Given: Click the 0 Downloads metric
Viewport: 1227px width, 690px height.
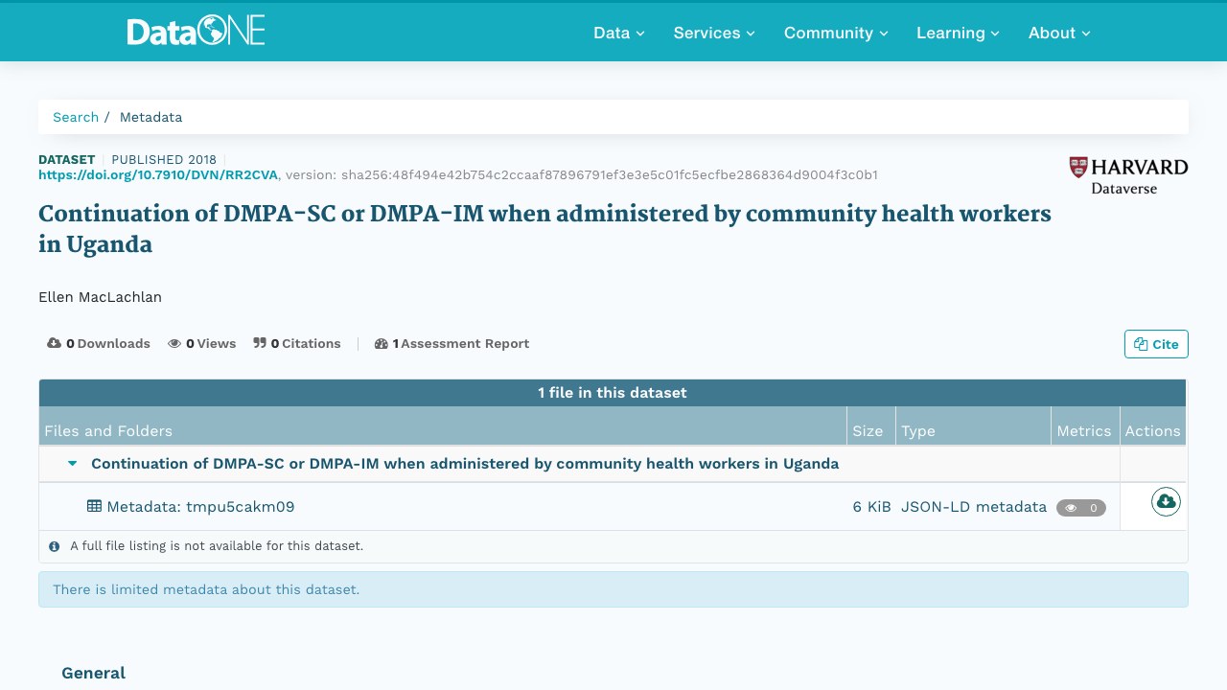Looking at the screenshot, I should click(99, 343).
